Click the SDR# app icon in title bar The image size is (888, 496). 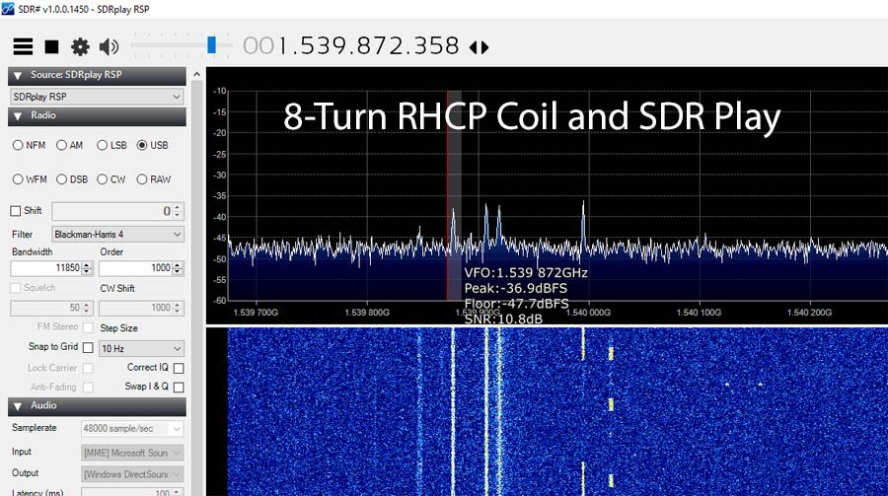7,9
